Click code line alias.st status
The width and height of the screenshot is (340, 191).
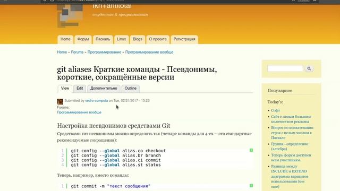point(116,165)
